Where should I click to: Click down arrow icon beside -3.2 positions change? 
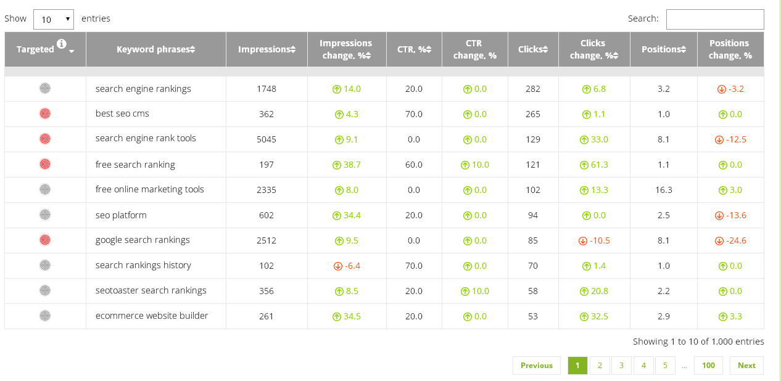click(721, 89)
